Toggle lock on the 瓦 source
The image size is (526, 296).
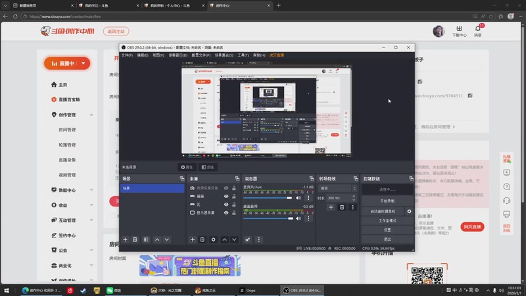[234, 205]
